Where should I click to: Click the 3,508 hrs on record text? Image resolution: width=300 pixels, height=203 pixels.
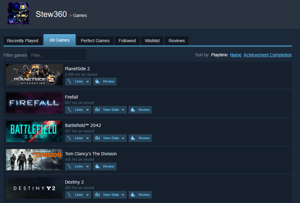tap(81, 74)
